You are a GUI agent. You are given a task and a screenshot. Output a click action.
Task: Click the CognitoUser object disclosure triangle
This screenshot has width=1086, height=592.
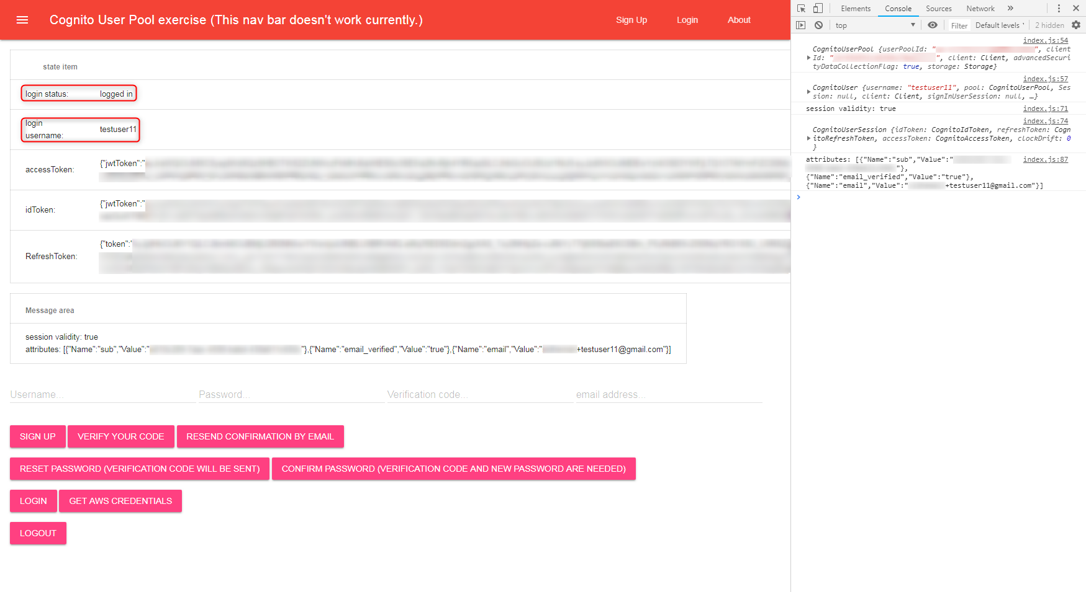click(x=808, y=91)
